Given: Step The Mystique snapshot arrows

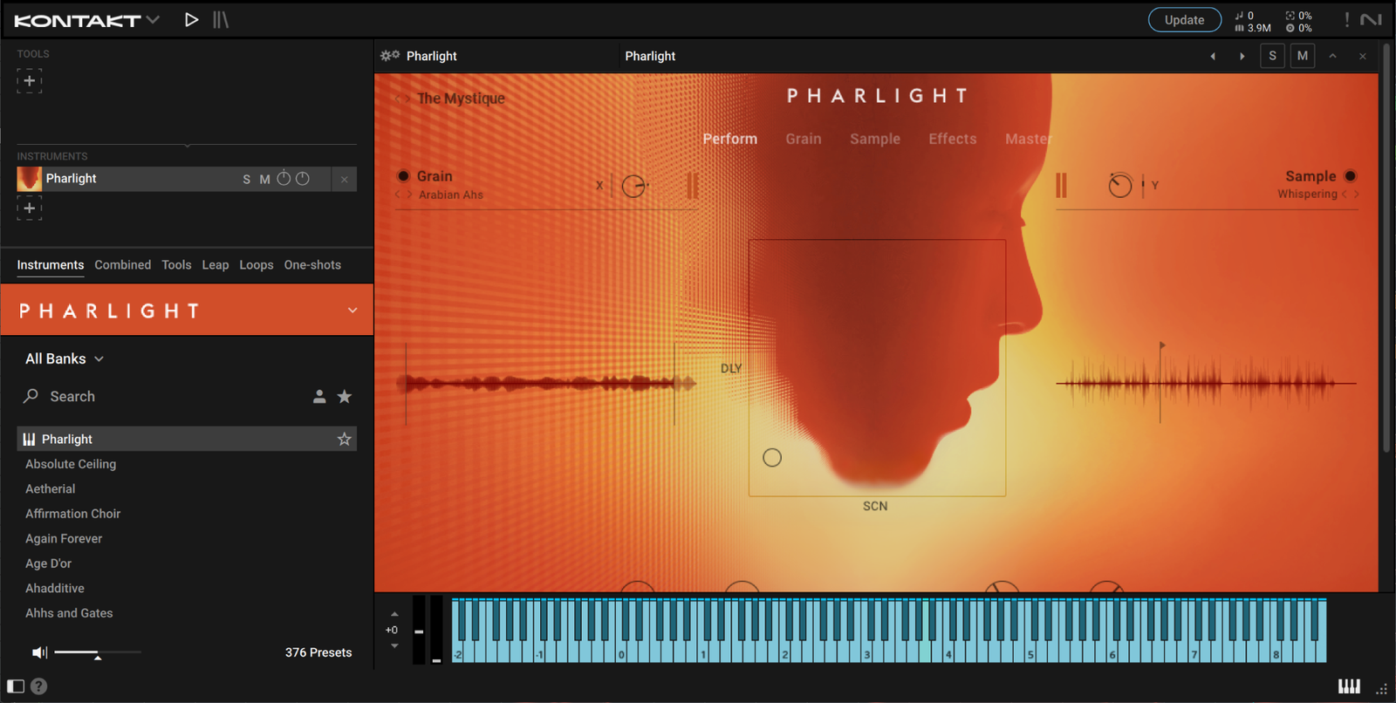Looking at the screenshot, I should coord(402,99).
